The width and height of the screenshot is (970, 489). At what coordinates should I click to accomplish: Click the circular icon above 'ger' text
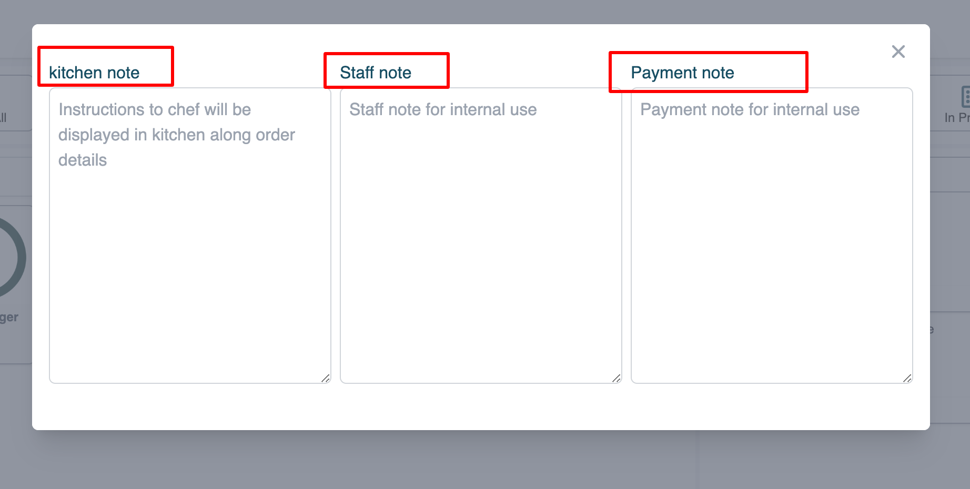pyautogui.click(x=11, y=258)
